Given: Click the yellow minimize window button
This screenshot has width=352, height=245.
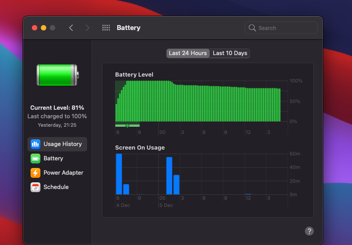Looking at the screenshot, I should tap(44, 28).
